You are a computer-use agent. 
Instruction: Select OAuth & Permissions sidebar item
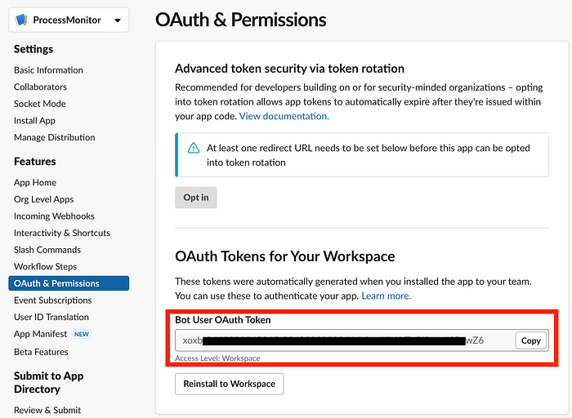coord(69,283)
